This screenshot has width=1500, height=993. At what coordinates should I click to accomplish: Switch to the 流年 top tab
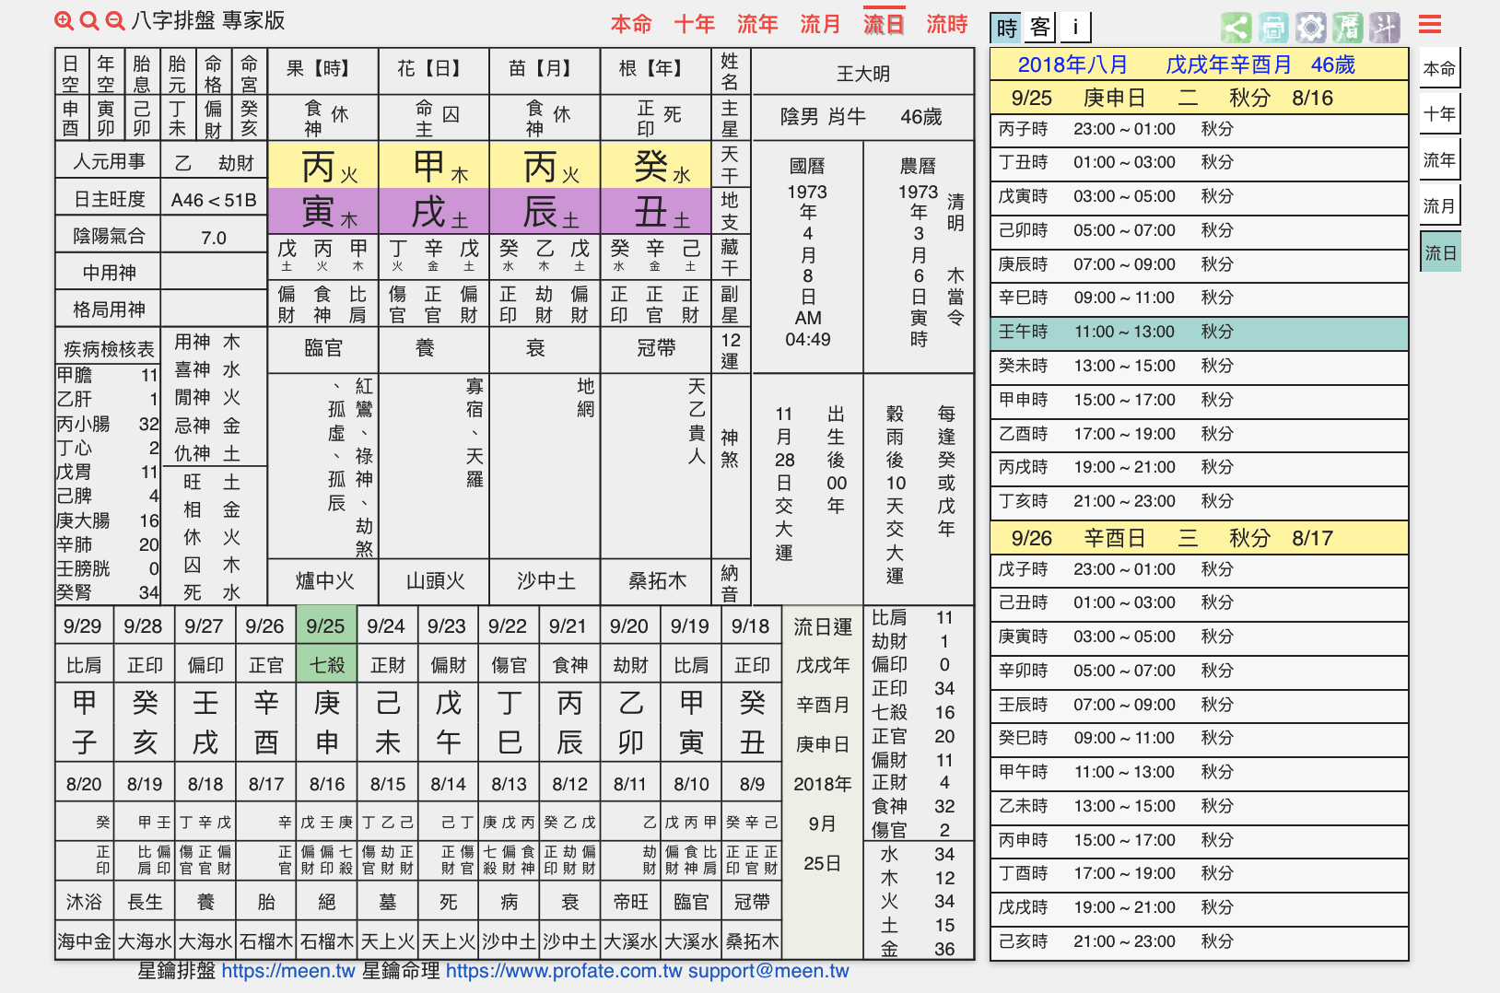757,25
